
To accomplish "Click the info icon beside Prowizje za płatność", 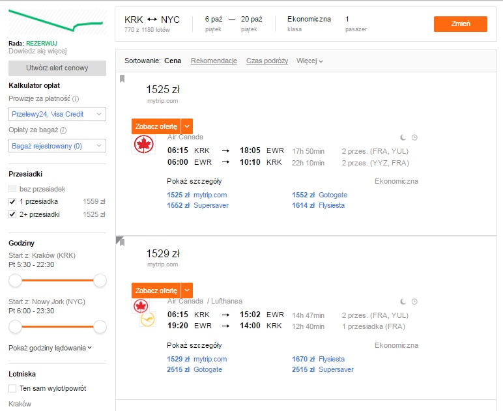I will [x=76, y=99].
